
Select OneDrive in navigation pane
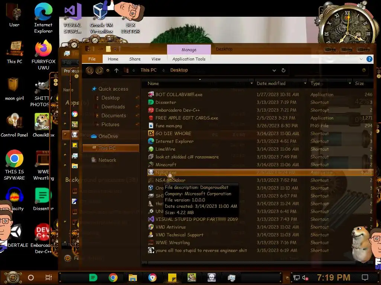108,136
